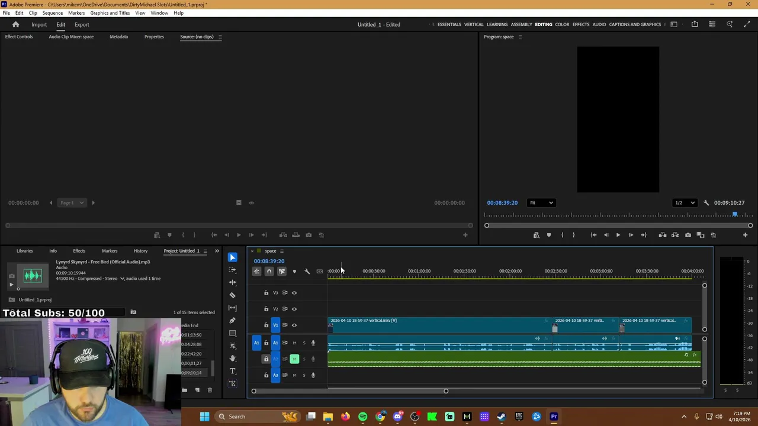
Task: Toggle visibility of track V3
Action: 294,293
